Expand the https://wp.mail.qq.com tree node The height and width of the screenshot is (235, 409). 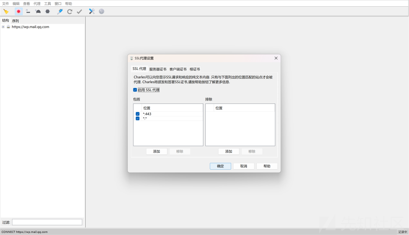[x=3, y=27]
